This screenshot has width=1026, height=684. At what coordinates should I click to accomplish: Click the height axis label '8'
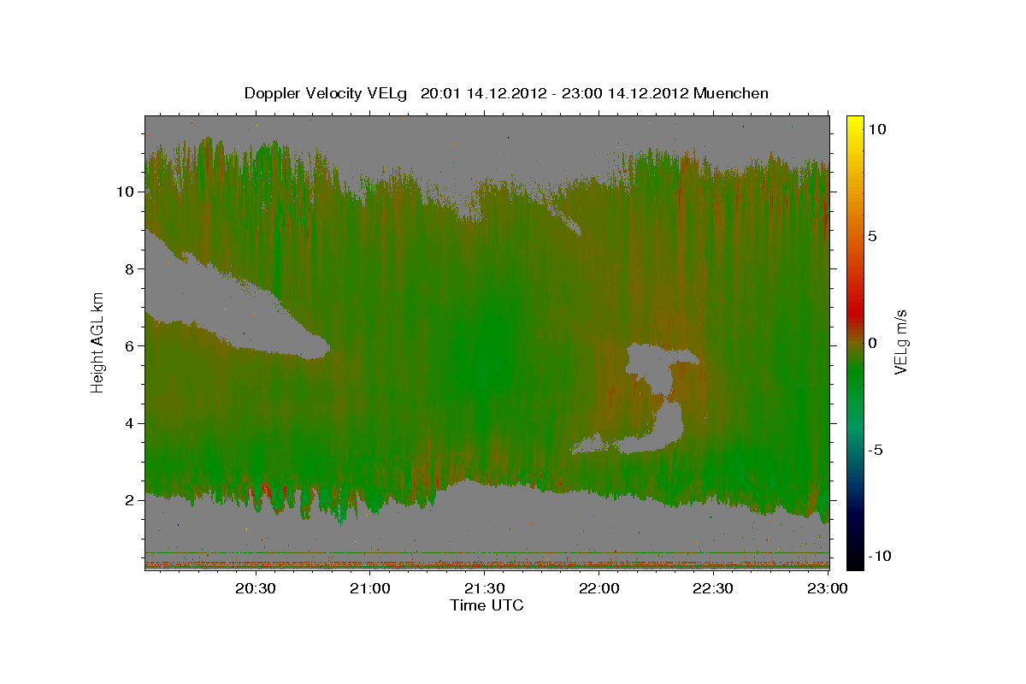(x=131, y=268)
